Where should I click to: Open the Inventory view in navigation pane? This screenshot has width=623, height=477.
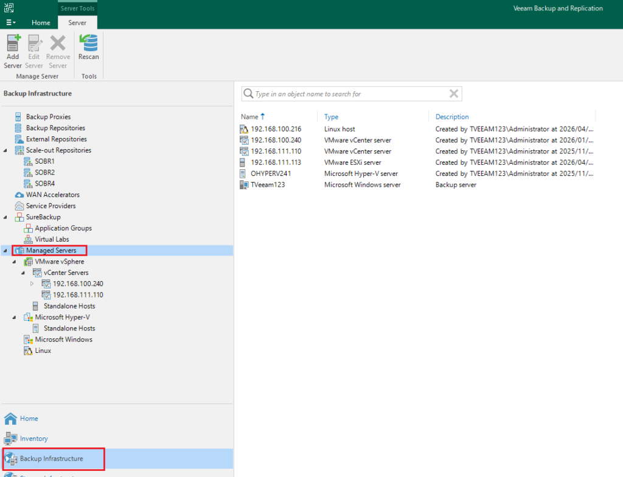(x=33, y=439)
